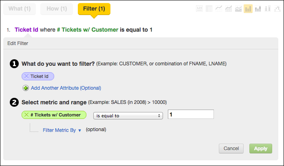
Task: Remove # Tickets w/ Customer metric via X
Action: coord(27,115)
